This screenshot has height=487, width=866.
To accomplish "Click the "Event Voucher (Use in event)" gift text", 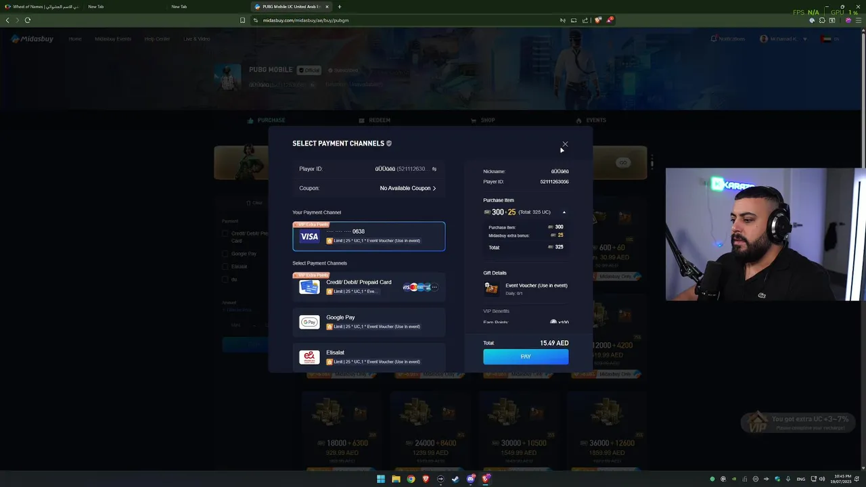I will 537,285.
